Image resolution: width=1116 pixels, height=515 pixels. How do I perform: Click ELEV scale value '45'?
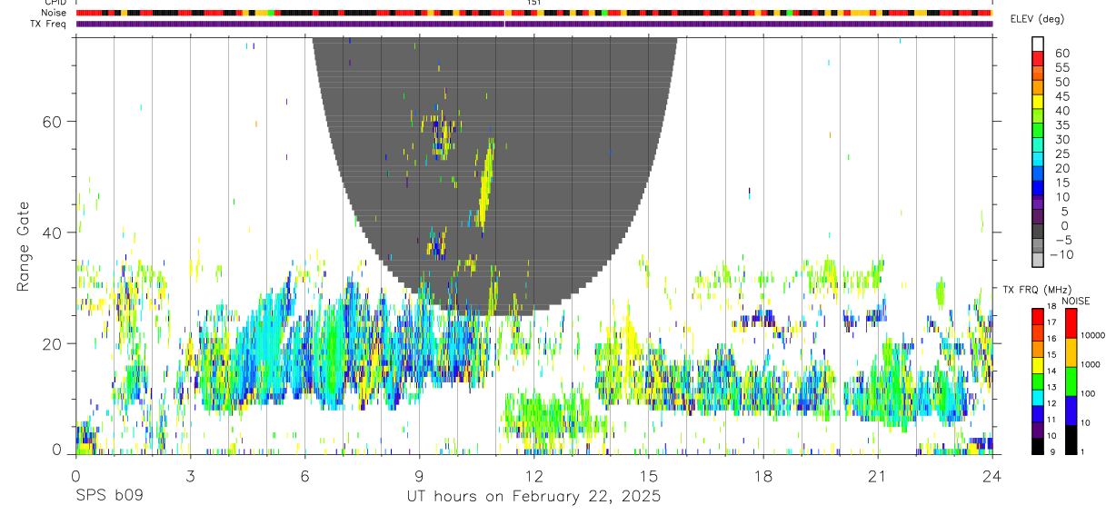[x=1063, y=96]
